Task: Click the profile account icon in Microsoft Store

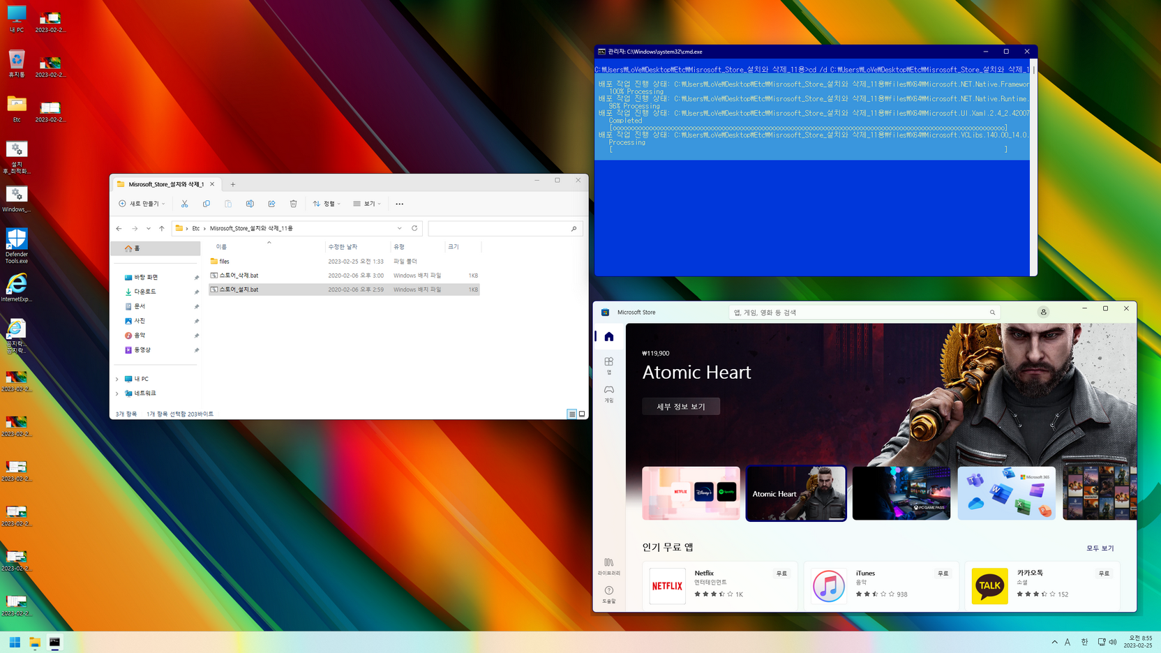Action: (1044, 312)
